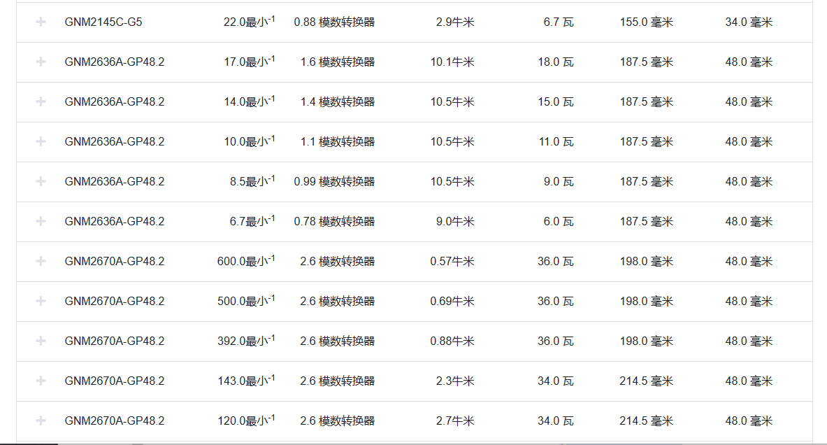Expand the row with 17.0 speed
The height and width of the screenshot is (445, 827).
click(x=41, y=62)
